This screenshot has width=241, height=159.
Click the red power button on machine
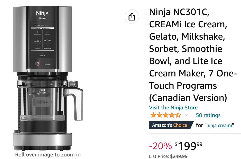pos(38,63)
